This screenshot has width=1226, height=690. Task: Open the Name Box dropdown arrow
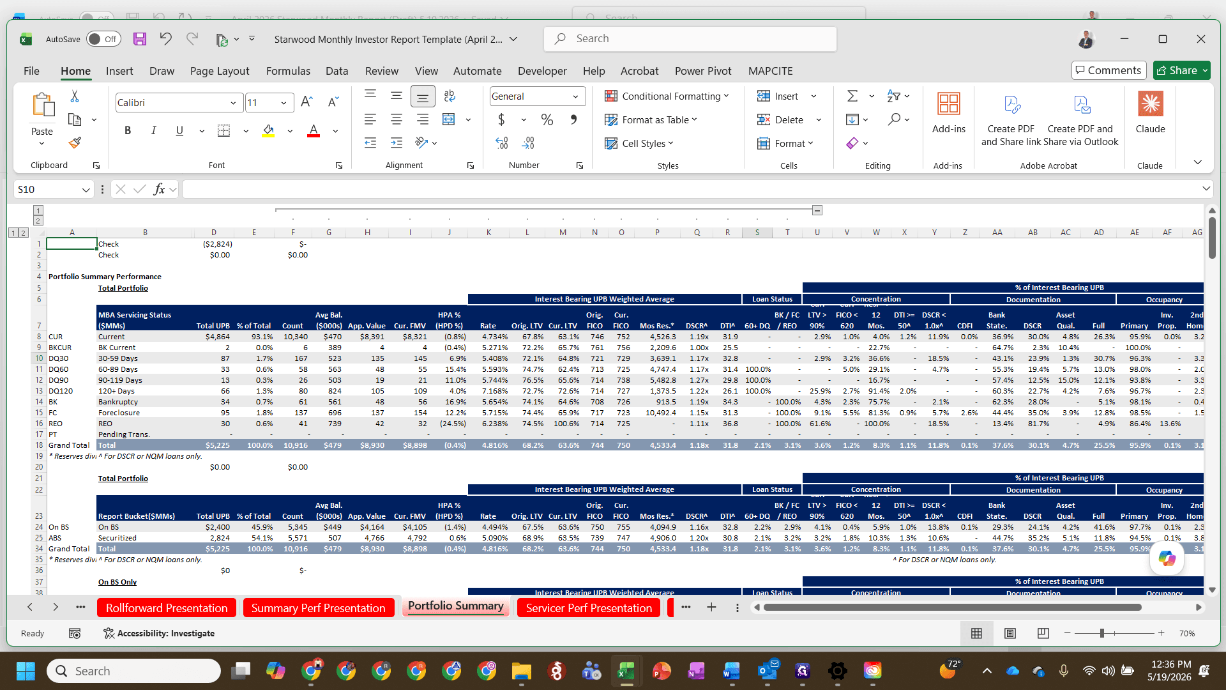point(86,190)
